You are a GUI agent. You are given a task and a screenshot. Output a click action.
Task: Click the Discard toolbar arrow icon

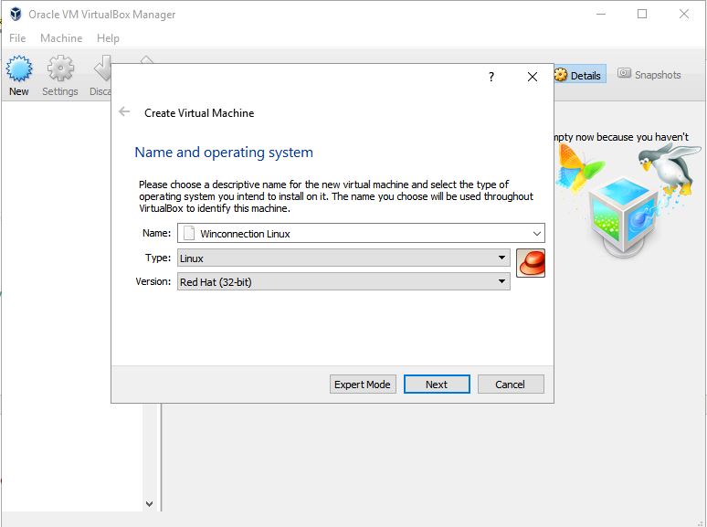point(102,69)
